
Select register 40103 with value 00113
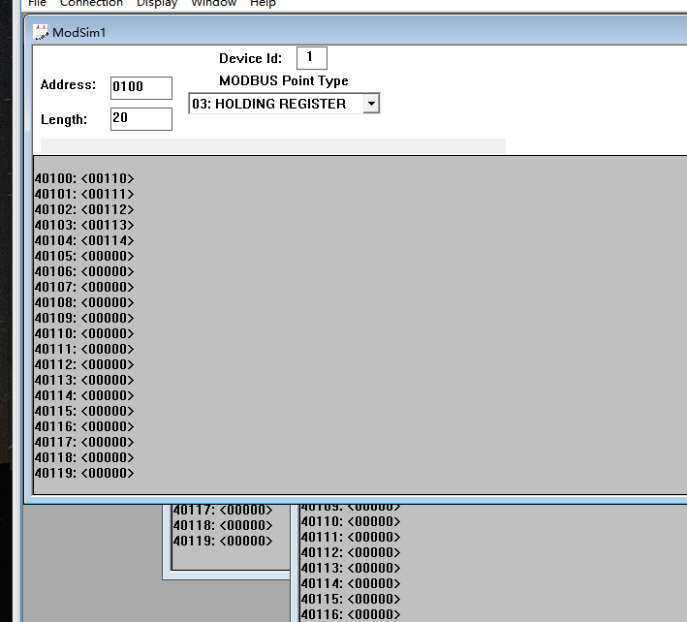coord(84,225)
